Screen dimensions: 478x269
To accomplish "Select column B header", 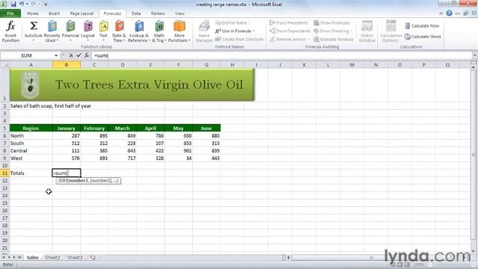I will pyautogui.click(x=66, y=65).
